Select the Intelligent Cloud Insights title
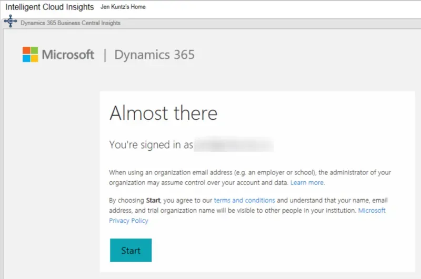 tap(49, 7)
